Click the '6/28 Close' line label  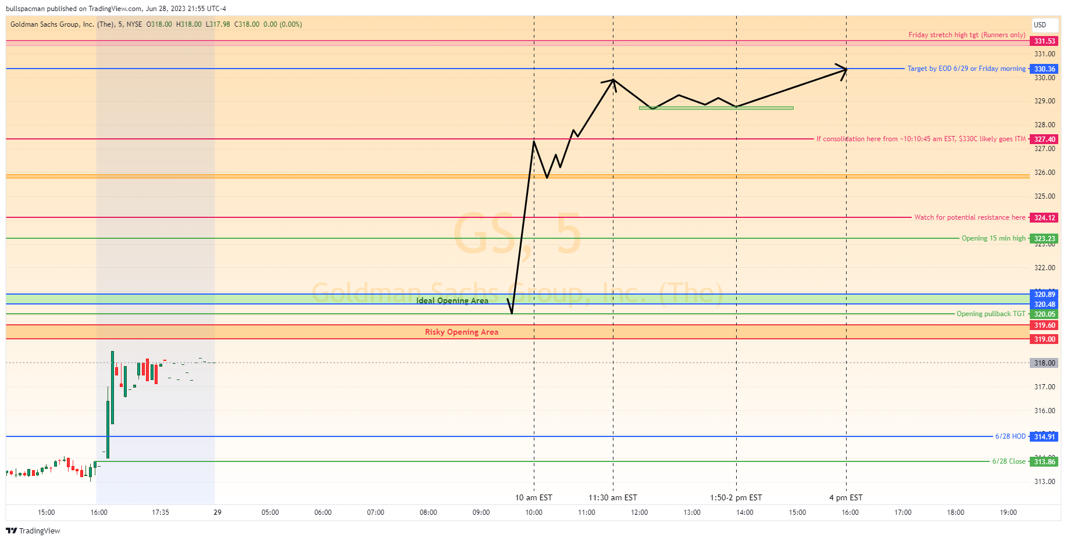click(x=1009, y=461)
